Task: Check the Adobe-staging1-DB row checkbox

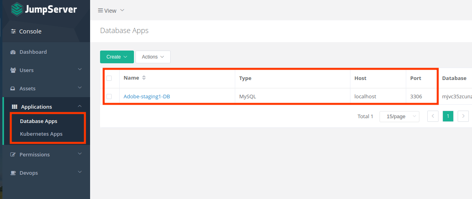Action: (109, 97)
